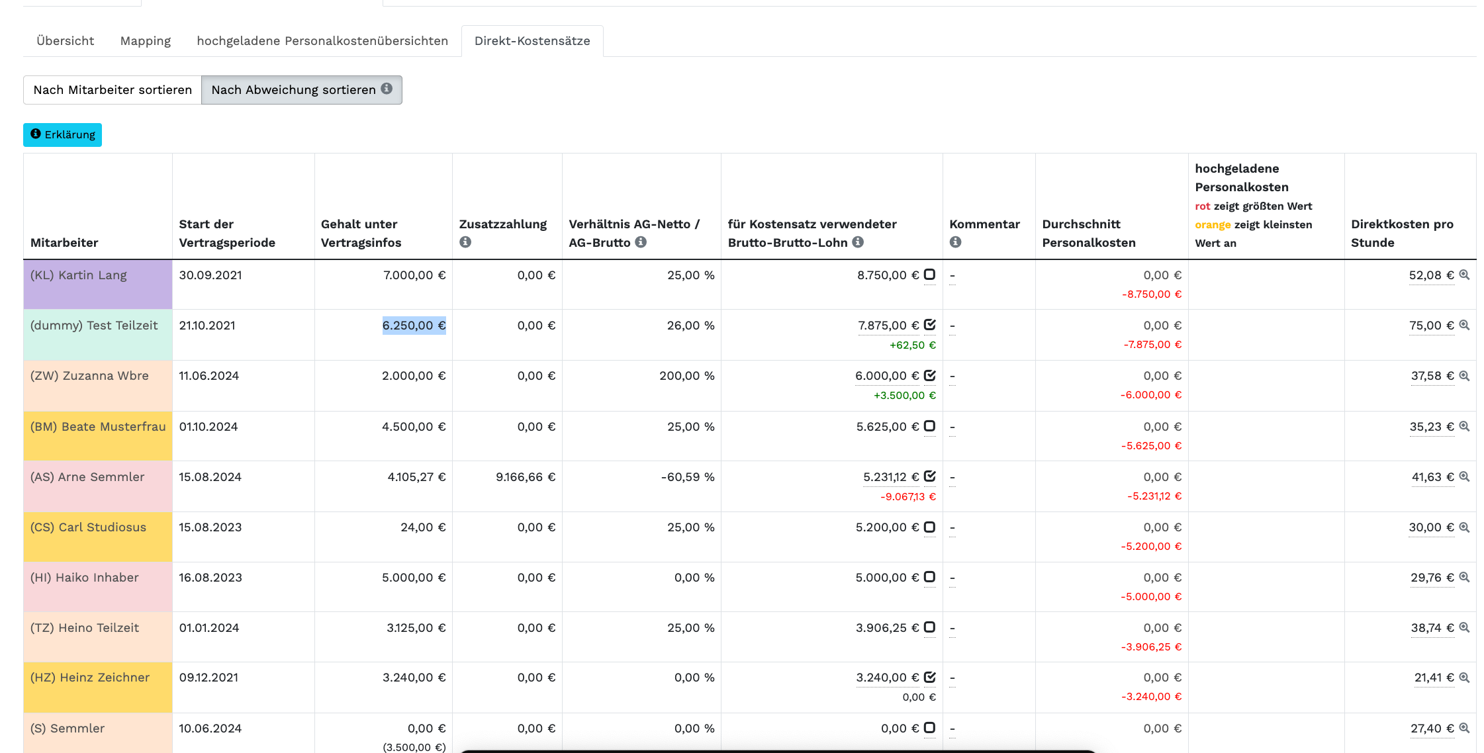The width and height of the screenshot is (1484, 753).
Task: Click the Haiko Inhaber name cell
Action: (98, 587)
